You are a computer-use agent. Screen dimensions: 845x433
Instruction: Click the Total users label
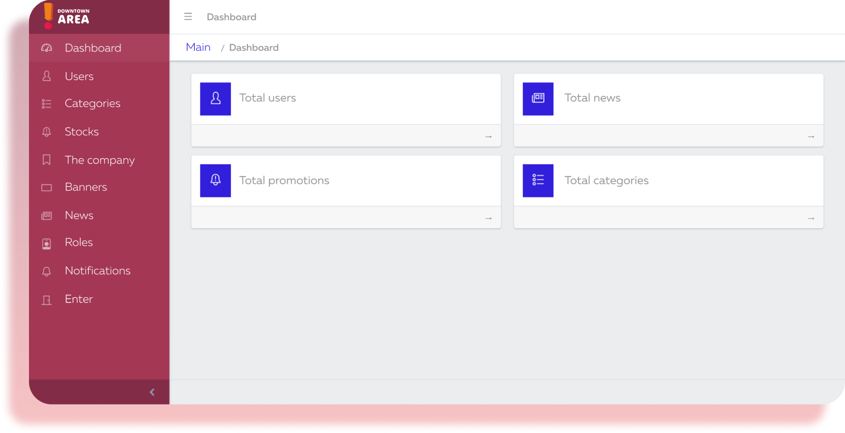point(267,98)
